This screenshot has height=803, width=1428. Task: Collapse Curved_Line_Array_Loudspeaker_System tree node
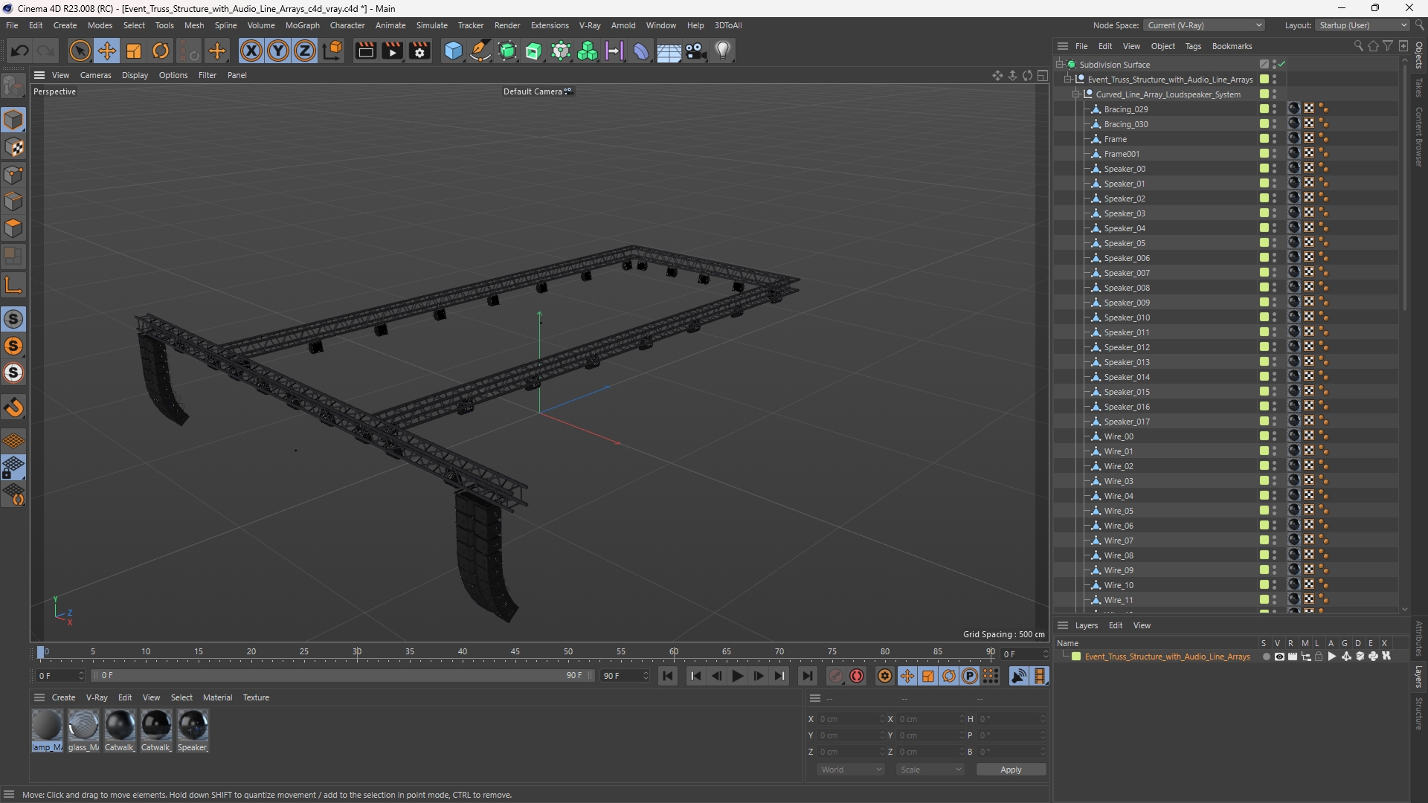coord(1076,94)
